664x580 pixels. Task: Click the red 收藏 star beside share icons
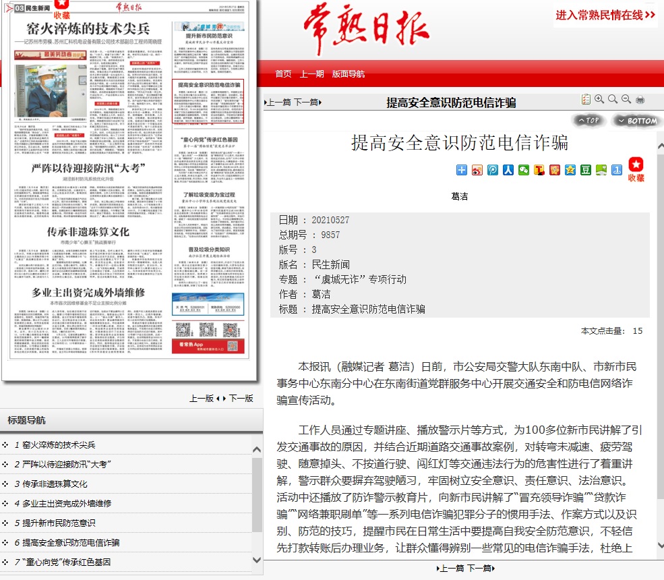[x=636, y=169]
